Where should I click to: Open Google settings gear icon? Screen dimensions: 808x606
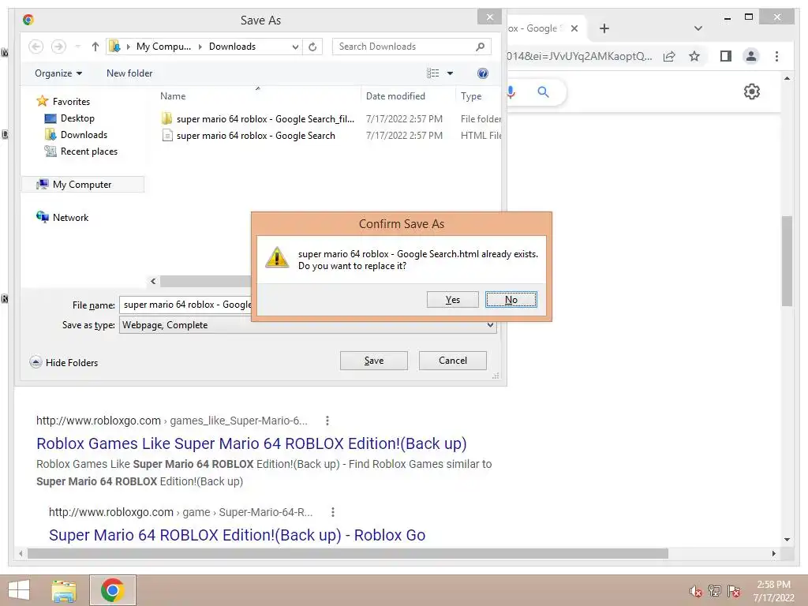point(752,92)
